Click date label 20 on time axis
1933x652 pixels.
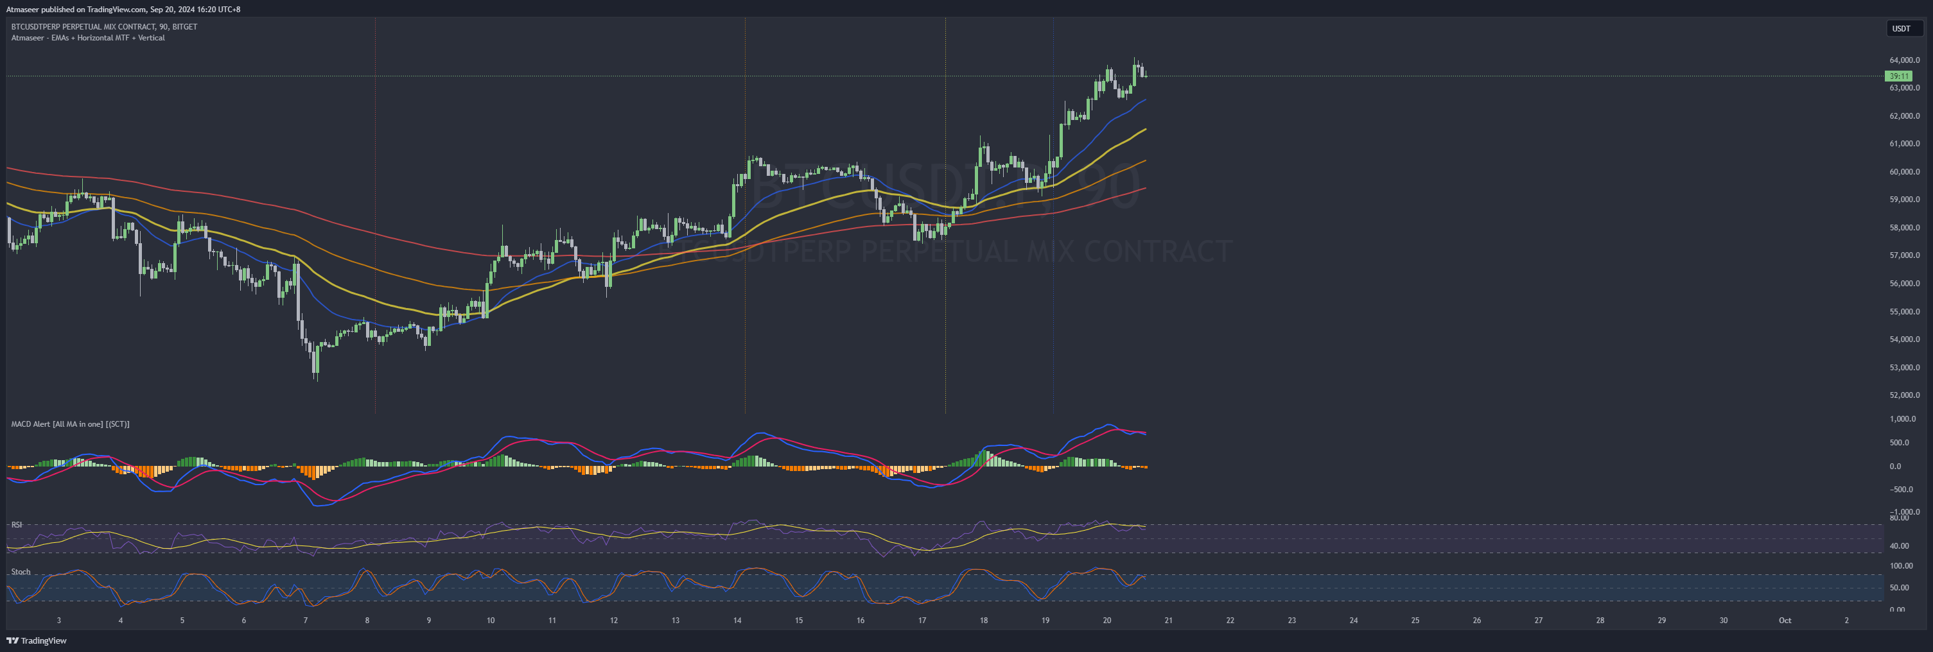click(x=1107, y=621)
